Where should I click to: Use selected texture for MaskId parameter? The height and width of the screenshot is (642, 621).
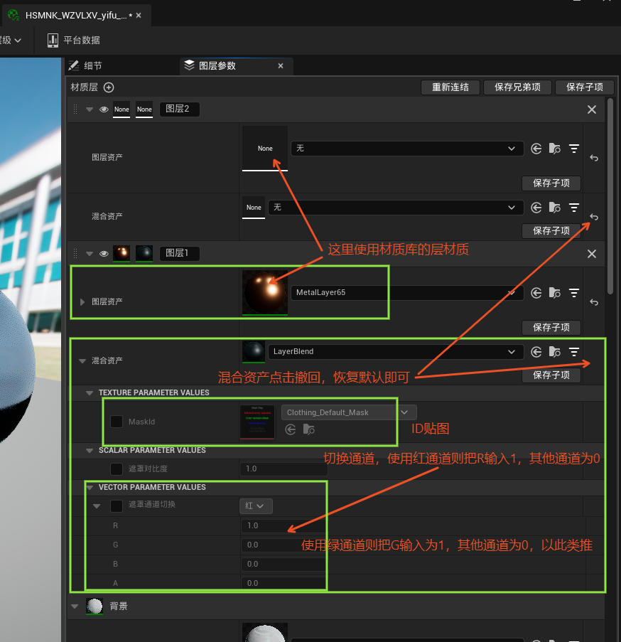point(290,429)
